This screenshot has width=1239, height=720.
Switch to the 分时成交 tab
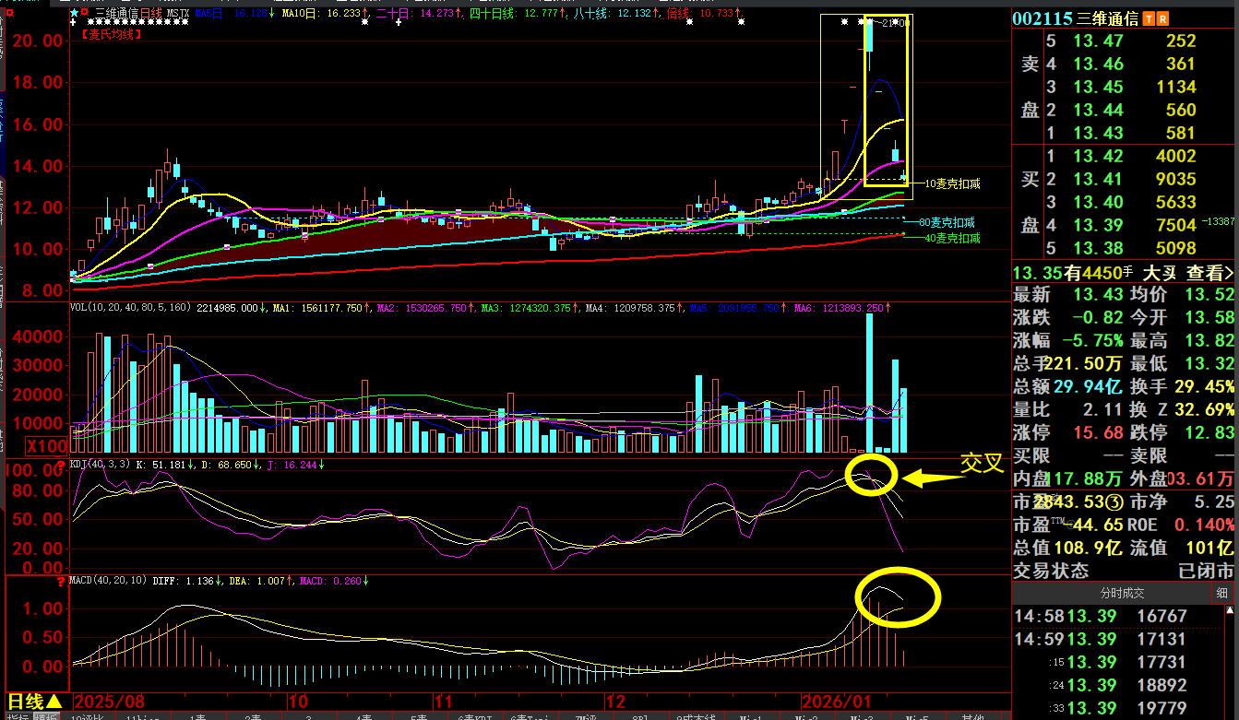click(x=1122, y=593)
